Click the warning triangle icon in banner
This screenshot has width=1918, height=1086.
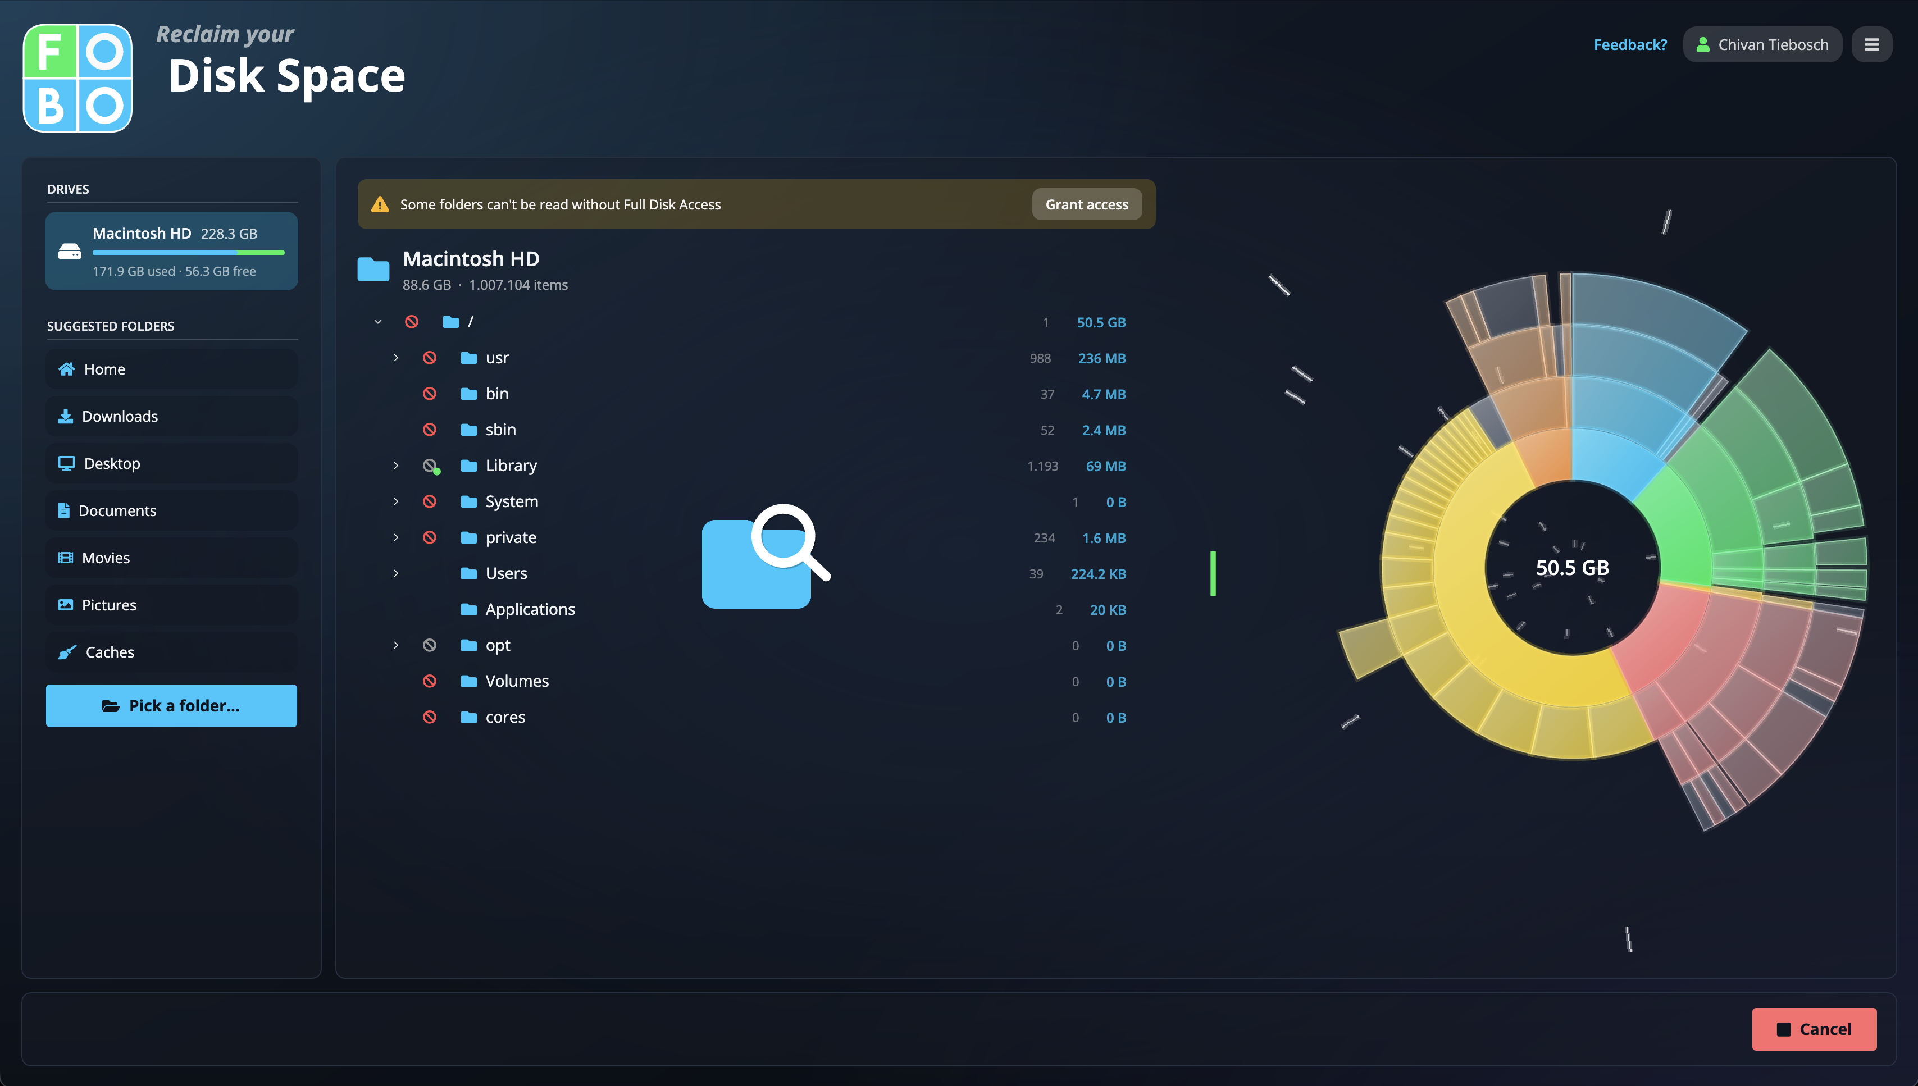click(380, 204)
